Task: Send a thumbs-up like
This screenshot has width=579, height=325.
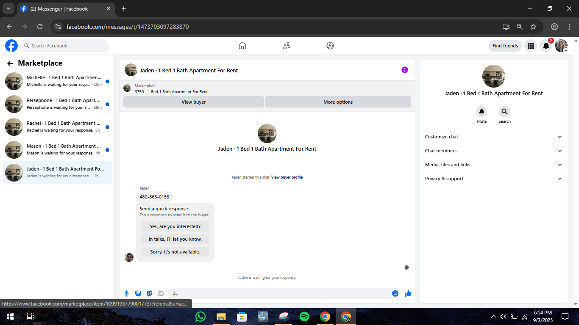Action: (408, 294)
